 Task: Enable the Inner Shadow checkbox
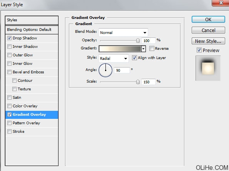pos(9,47)
